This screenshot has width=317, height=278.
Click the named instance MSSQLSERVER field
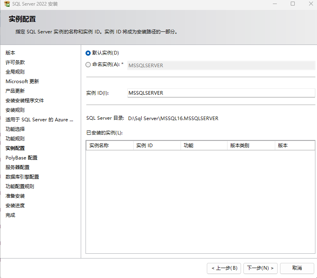coord(221,66)
